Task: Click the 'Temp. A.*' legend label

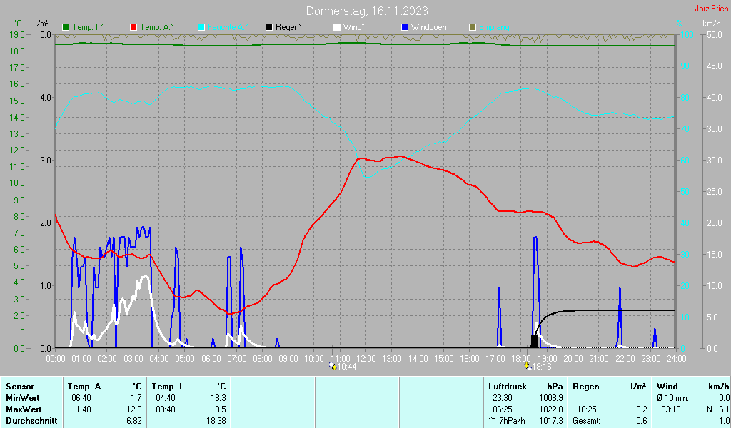Action: click(156, 28)
